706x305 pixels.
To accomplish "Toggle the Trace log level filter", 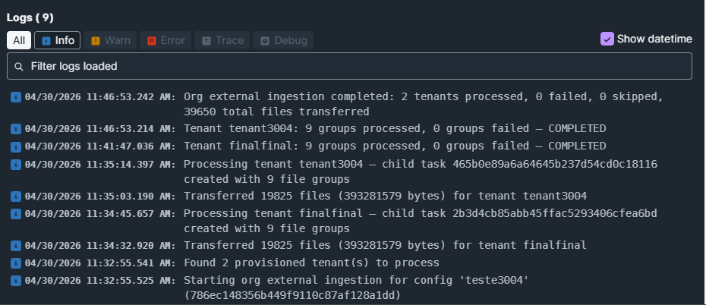I will click(x=222, y=40).
